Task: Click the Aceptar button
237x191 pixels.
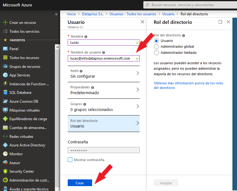Action: pos(166,183)
